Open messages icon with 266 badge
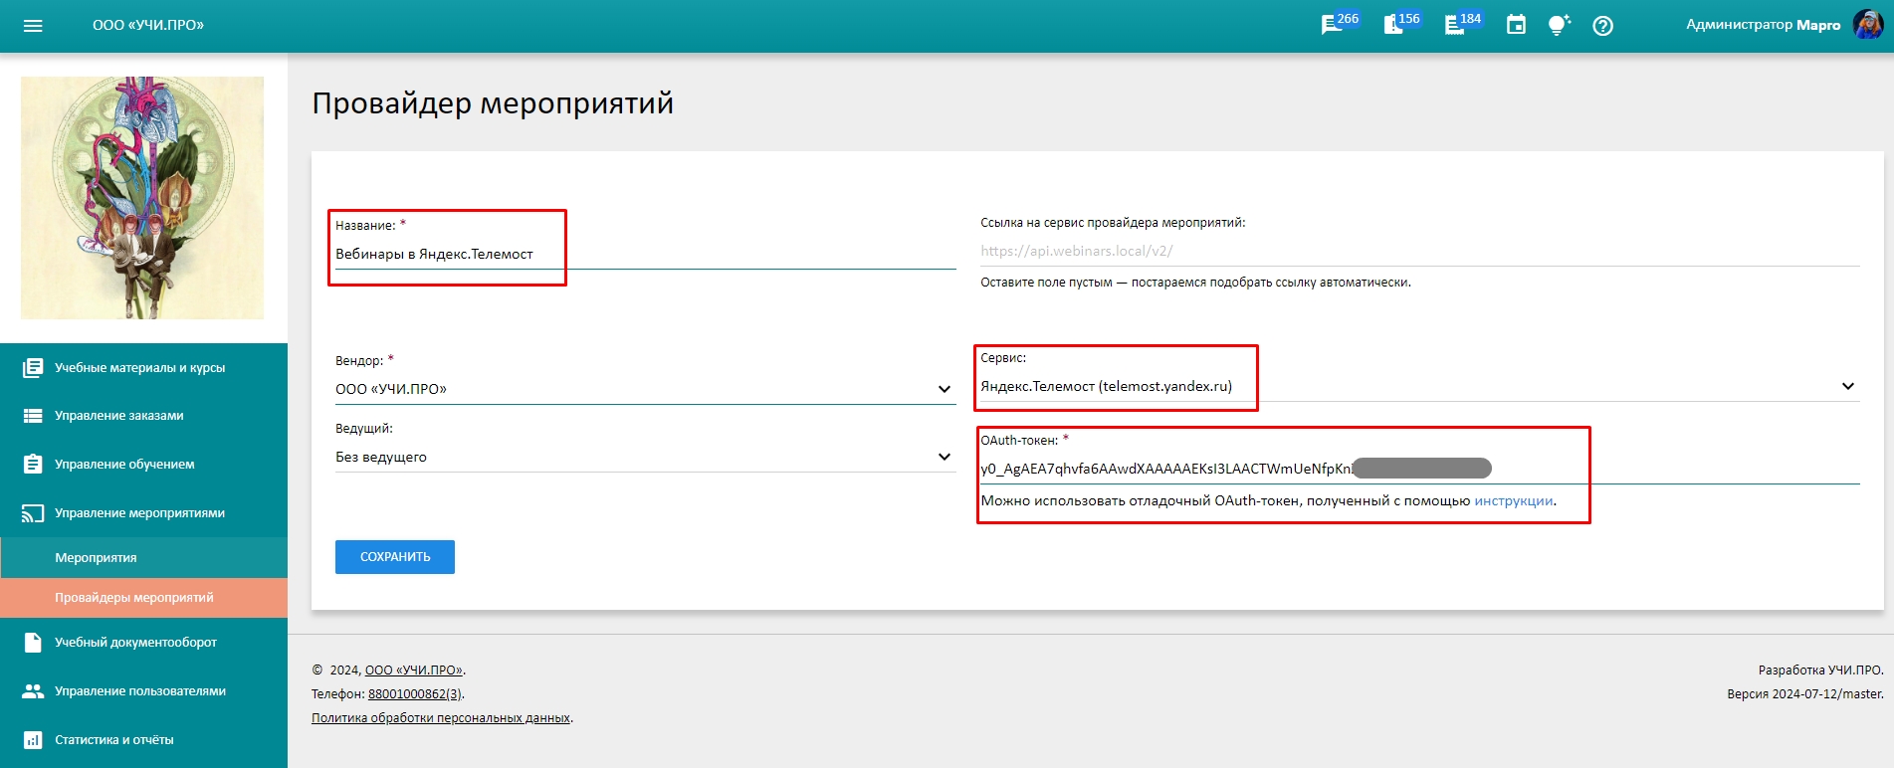 pyautogui.click(x=1340, y=24)
